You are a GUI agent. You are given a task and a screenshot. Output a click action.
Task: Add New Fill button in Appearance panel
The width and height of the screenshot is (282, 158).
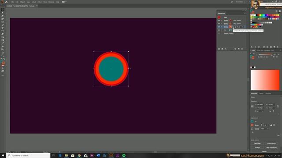222,49
